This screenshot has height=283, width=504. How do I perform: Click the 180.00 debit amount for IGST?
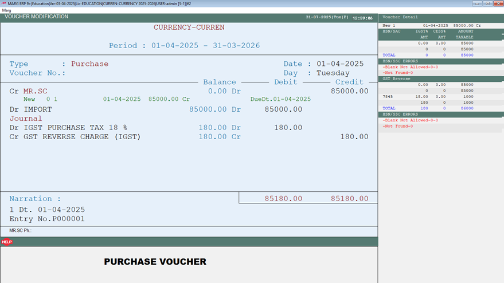tap(288, 128)
